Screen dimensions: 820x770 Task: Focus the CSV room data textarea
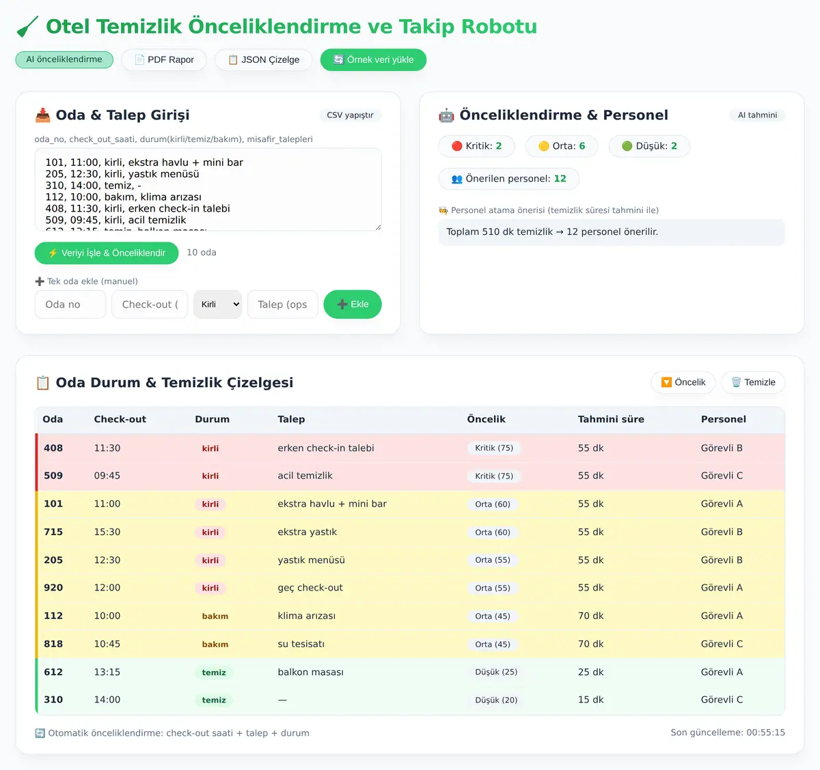point(208,190)
